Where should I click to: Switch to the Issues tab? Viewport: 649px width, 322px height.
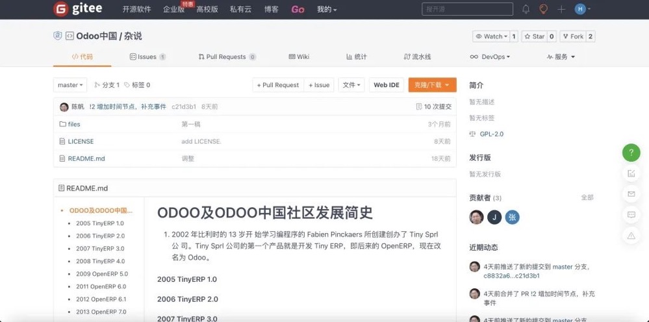point(147,57)
